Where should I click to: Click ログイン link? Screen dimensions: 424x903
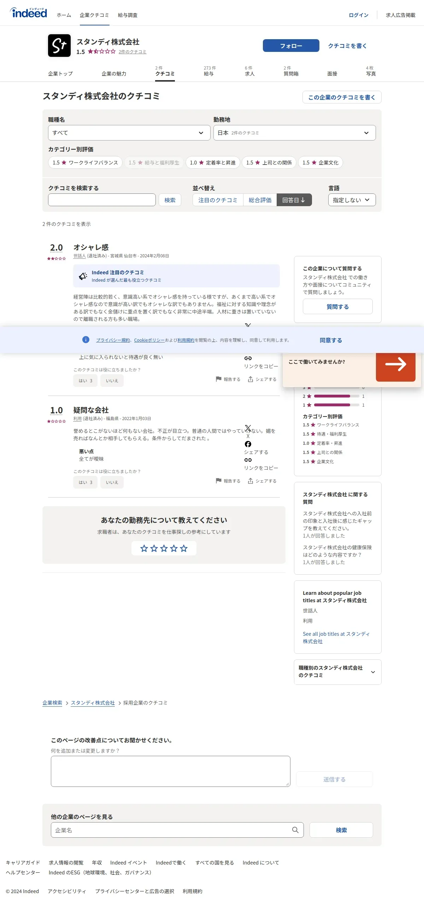click(x=359, y=15)
